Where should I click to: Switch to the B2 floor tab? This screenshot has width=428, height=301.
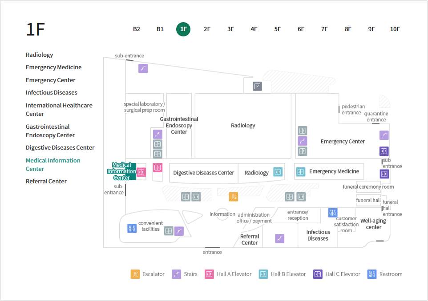tap(137, 29)
